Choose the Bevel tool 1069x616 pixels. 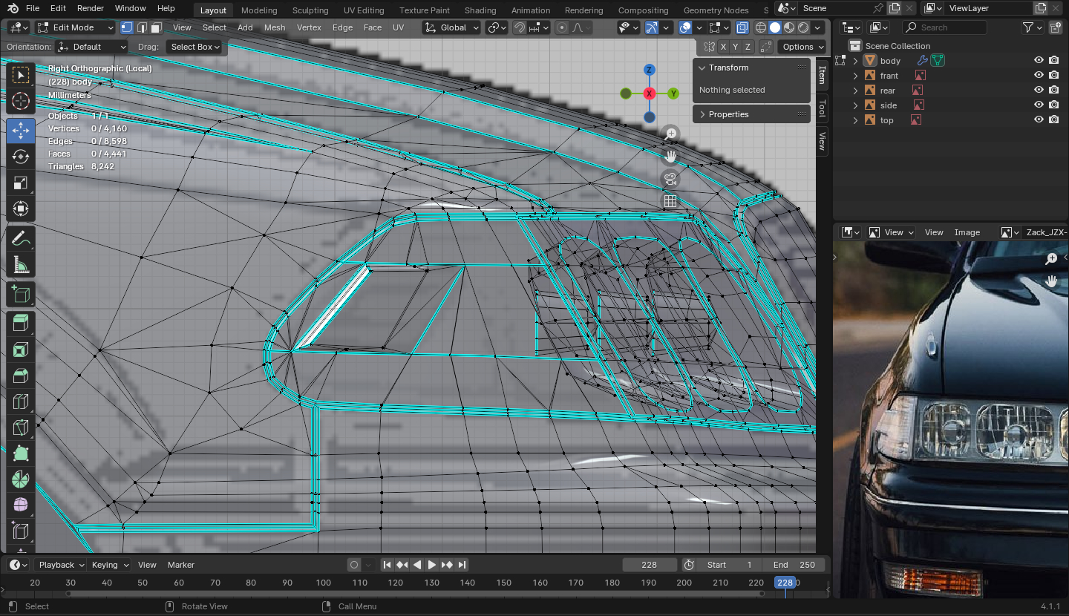tap(21, 376)
